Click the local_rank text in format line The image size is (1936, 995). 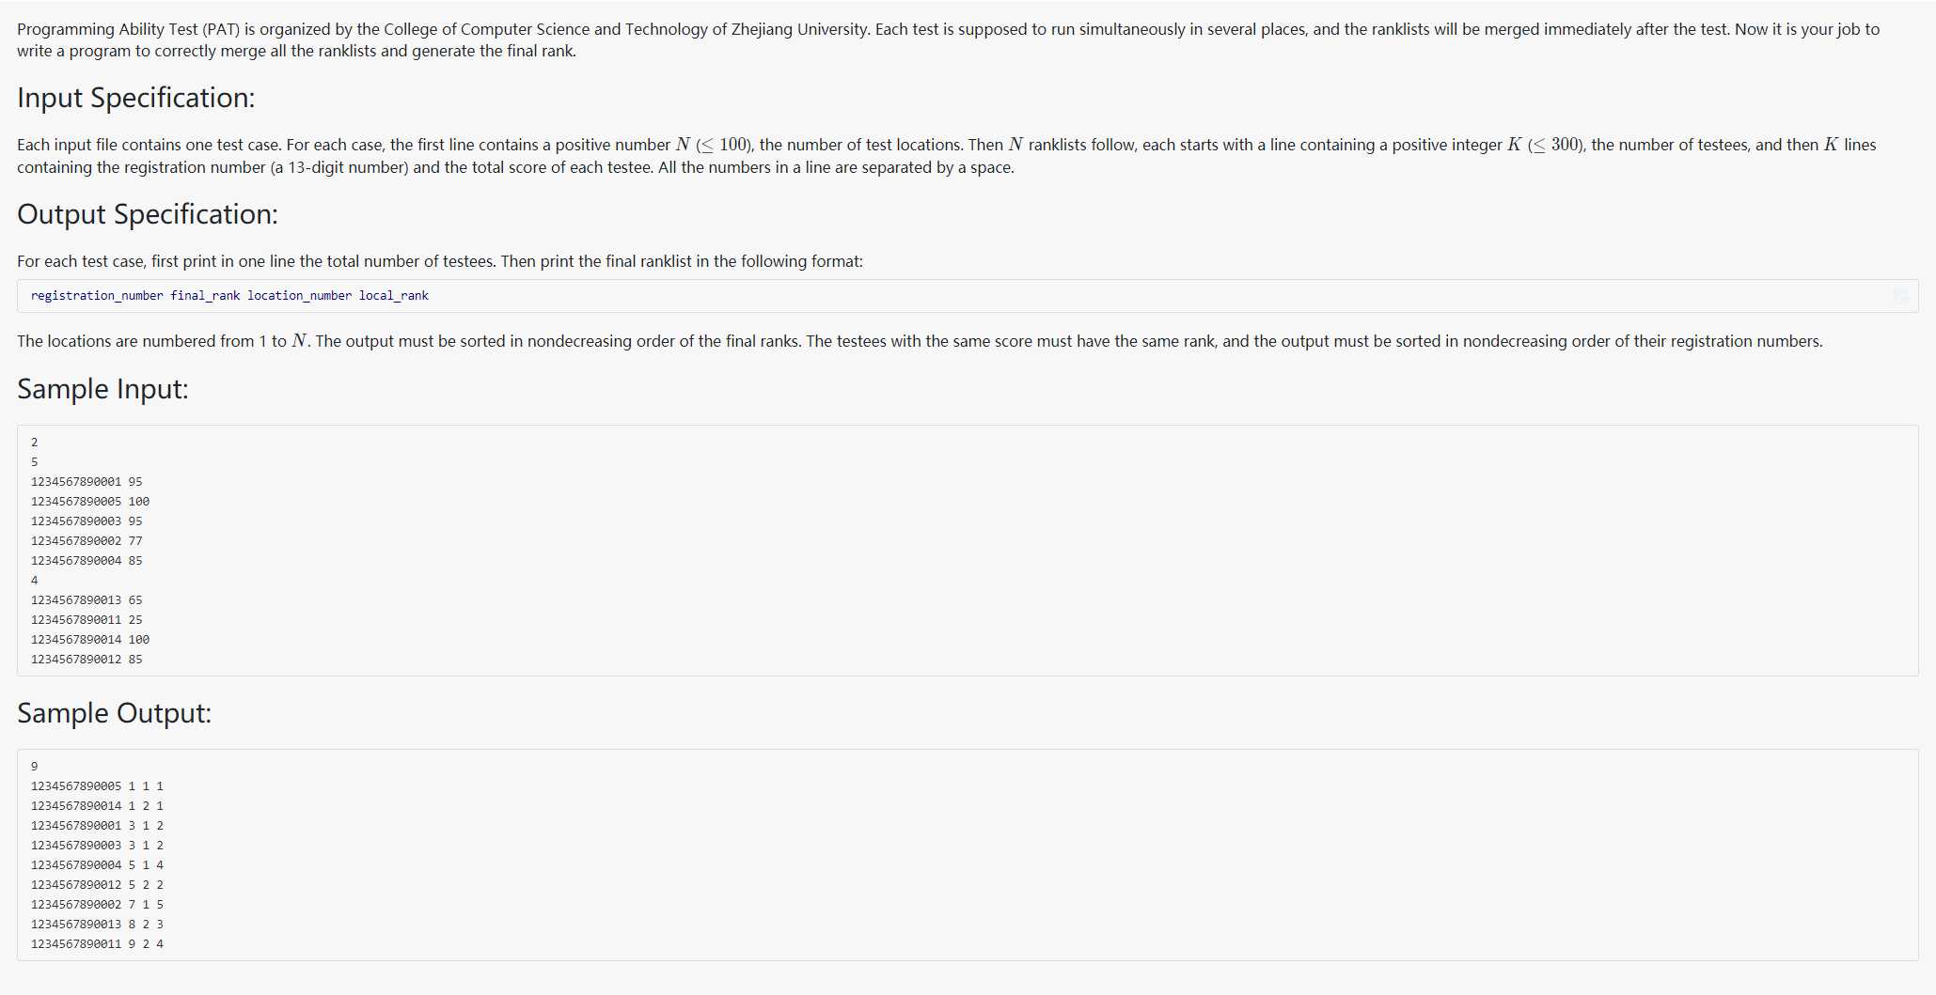click(393, 296)
